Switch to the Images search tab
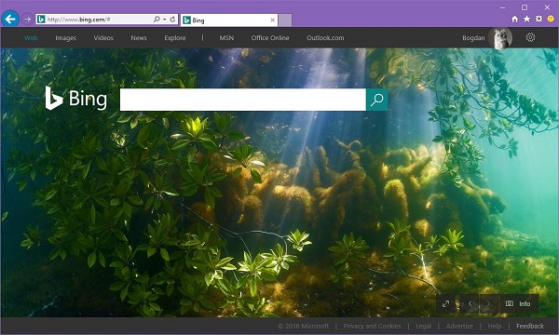Screen dimensions: 559x335 tap(65, 38)
